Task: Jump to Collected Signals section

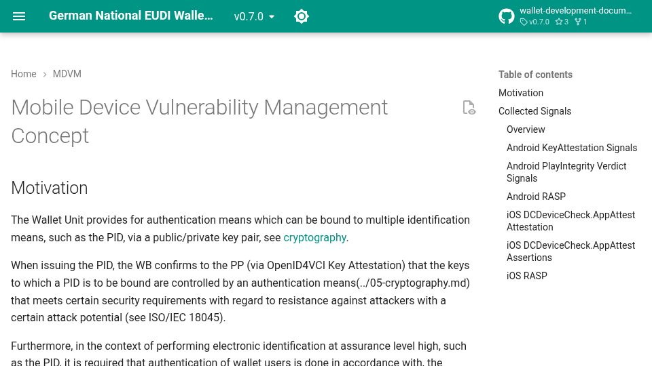Action: click(x=535, y=111)
